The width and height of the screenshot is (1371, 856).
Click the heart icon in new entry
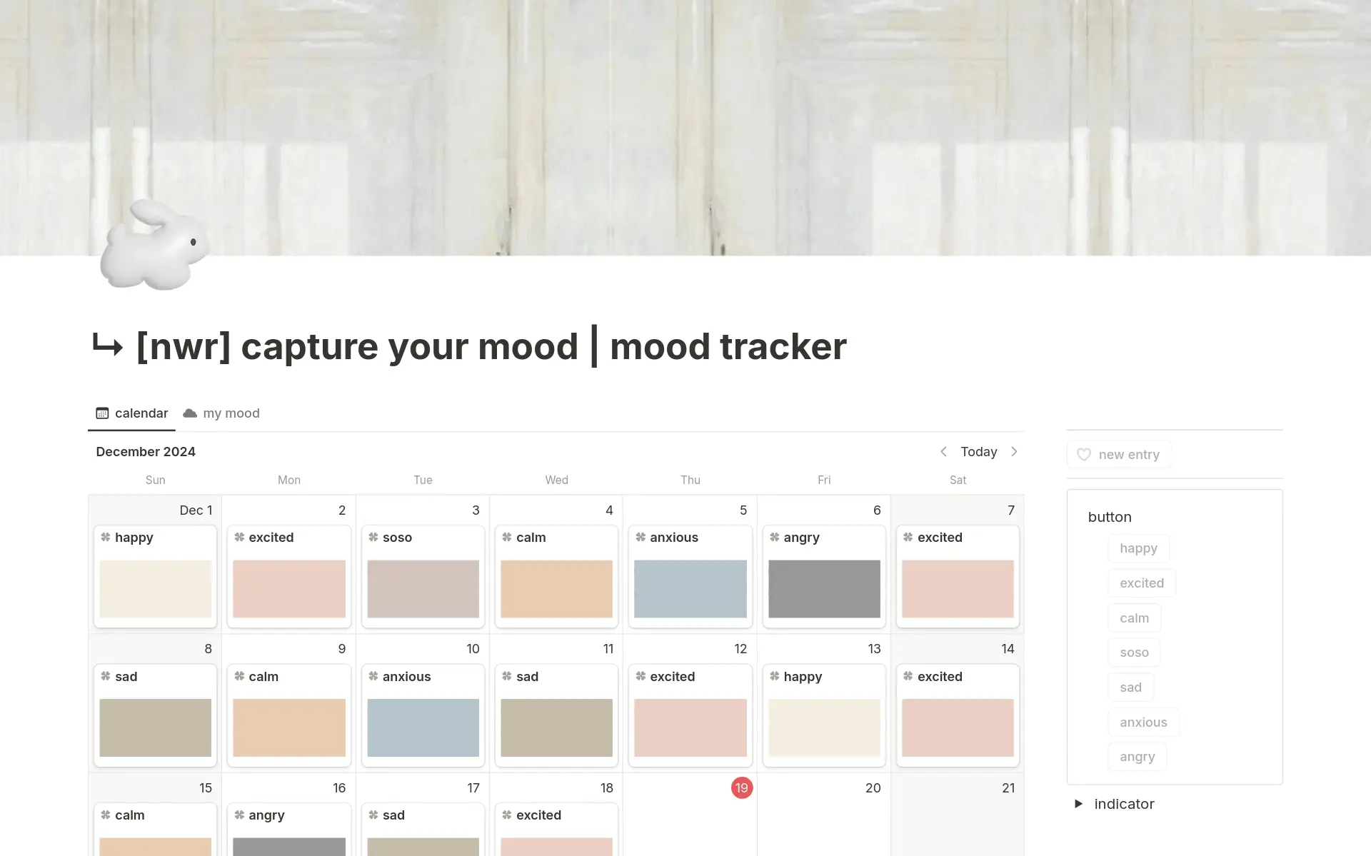click(1083, 454)
